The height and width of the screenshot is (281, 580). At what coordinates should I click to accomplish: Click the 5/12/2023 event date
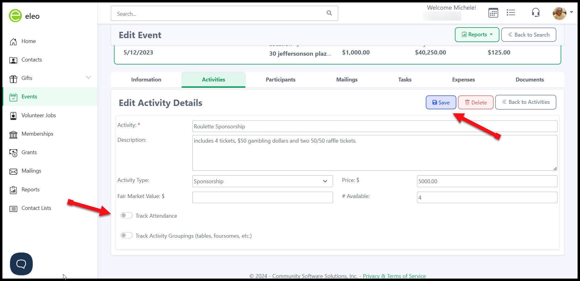click(x=138, y=52)
